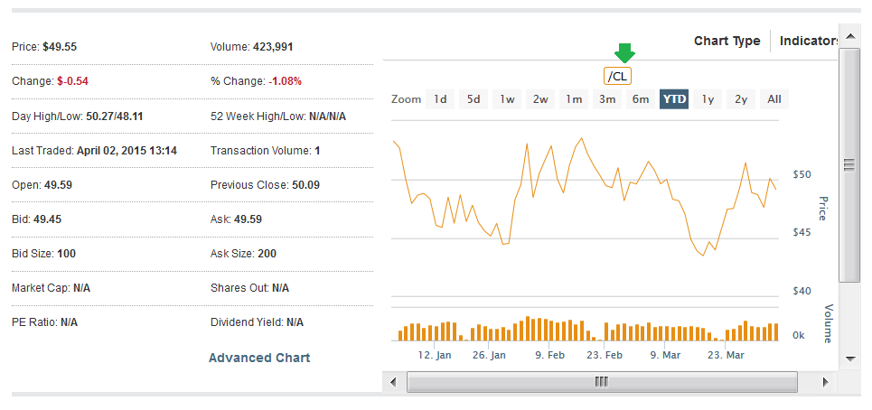Switch chart to 3m range
The width and height of the screenshot is (872, 410).
(607, 99)
